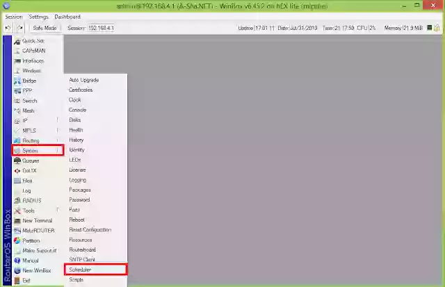Screen dimensions: 445x287
Task: Select Reboot in System submenu
Action: click(x=96, y=220)
